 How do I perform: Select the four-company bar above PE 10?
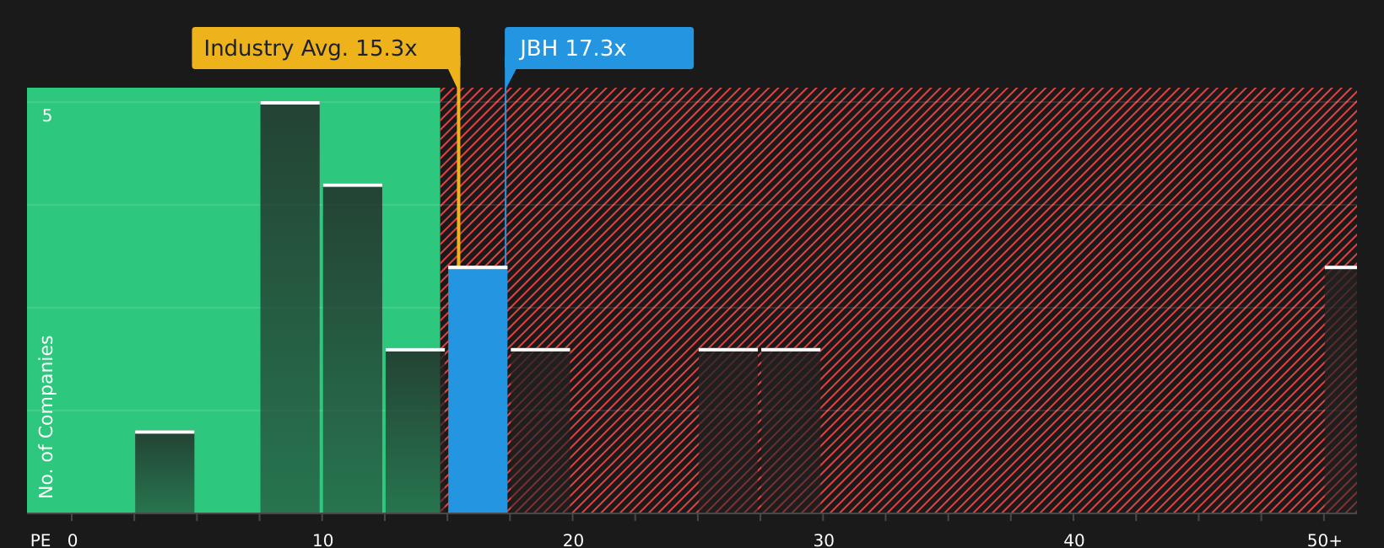tap(352, 348)
